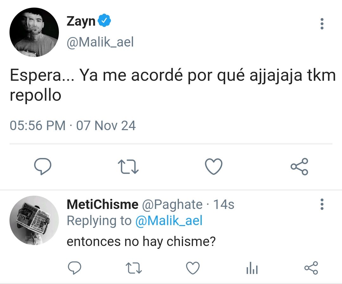This screenshot has height=284, width=342.
Task: Share Zayn's main tweet
Action: tap(299, 167)
